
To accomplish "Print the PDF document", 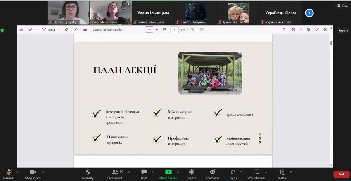I will point(293,29).
